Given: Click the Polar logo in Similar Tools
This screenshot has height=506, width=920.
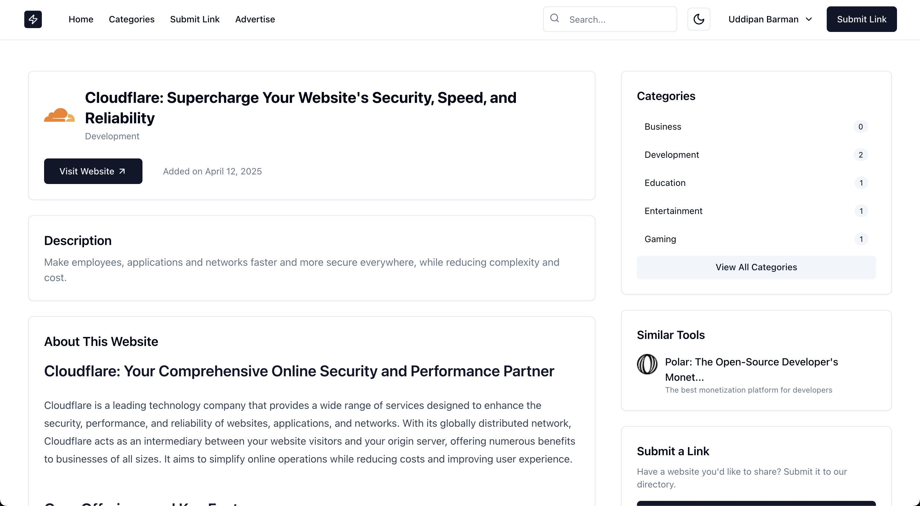Looking at the screenshot, I should pyautogui.click(x=647, y=364).
